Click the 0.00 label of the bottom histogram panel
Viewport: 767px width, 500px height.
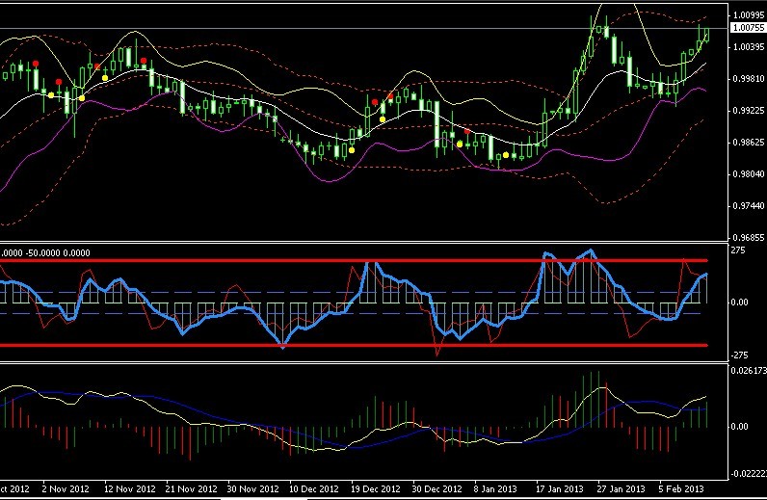739,427
